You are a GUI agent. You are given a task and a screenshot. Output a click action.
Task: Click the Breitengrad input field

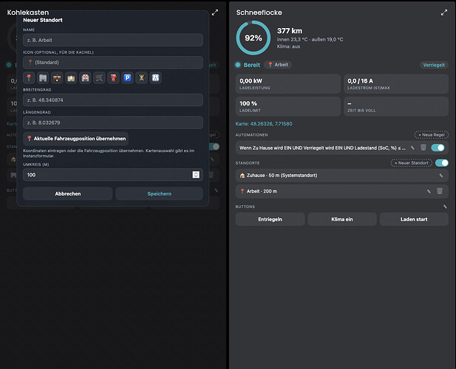pos(113,100)
